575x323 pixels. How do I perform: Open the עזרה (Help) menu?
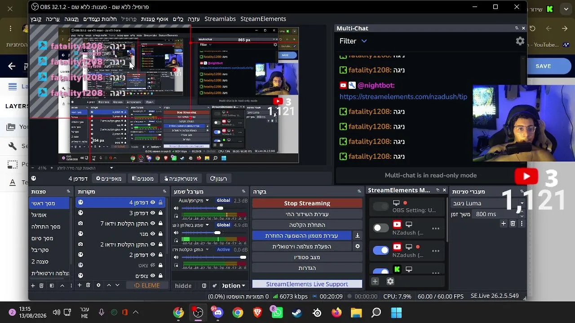coord(194,19)
